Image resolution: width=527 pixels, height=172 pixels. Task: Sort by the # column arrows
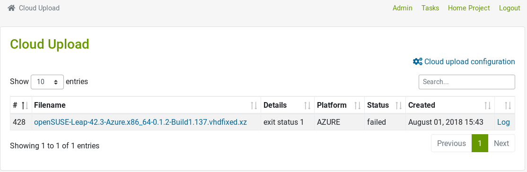point(25,105)
